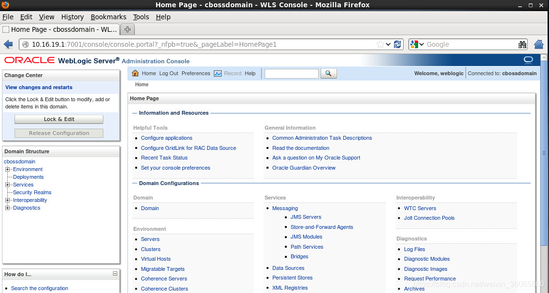This screenshot has width=549, height=293.
Task: Click the Lock & Edit button
Action: pos(59,119)
